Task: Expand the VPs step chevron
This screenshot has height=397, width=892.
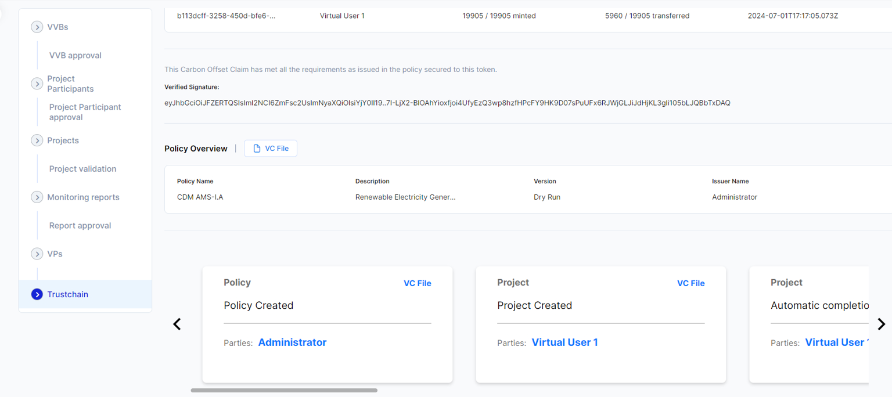Action: [37, 254]
